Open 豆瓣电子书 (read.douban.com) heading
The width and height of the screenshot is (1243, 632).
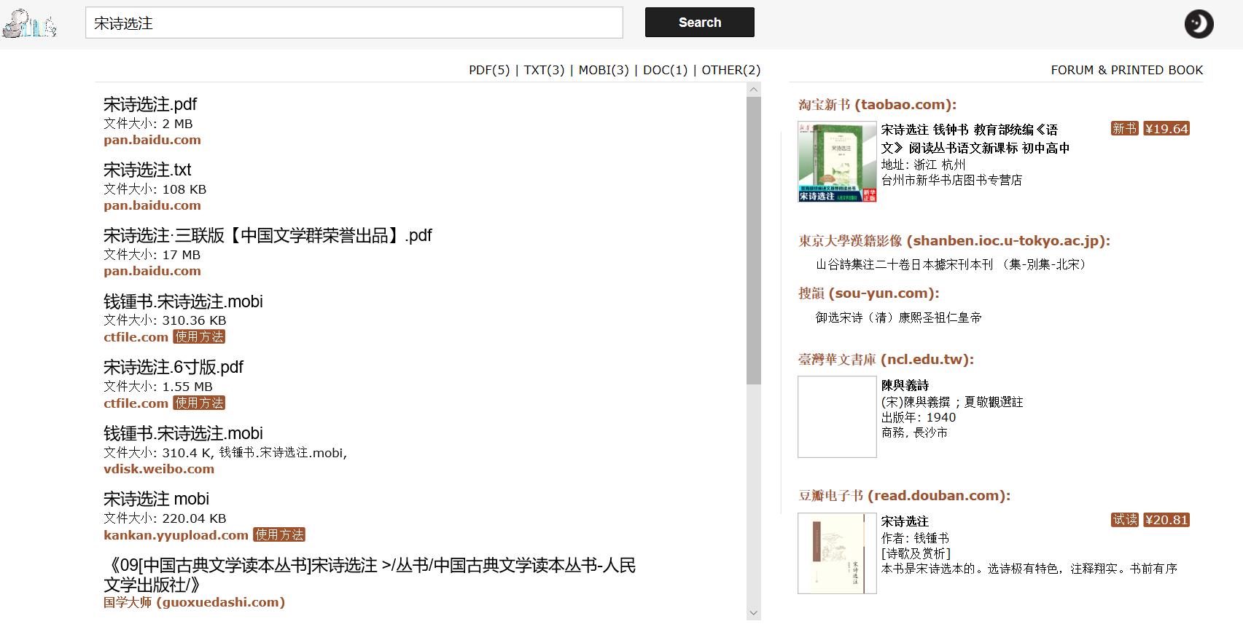point(904,496)
